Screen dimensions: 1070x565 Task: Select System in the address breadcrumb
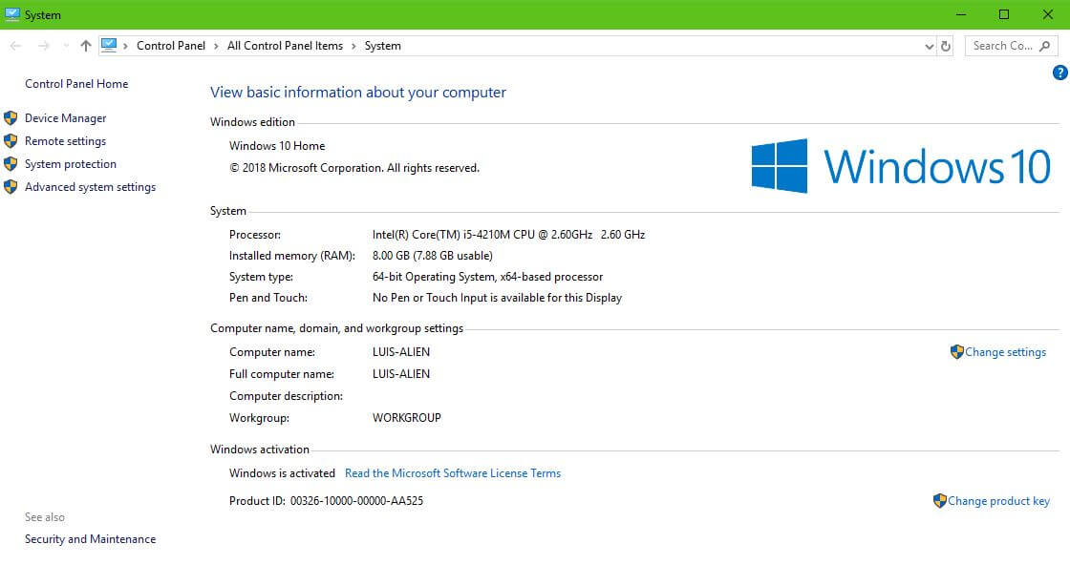click(383, 46)
